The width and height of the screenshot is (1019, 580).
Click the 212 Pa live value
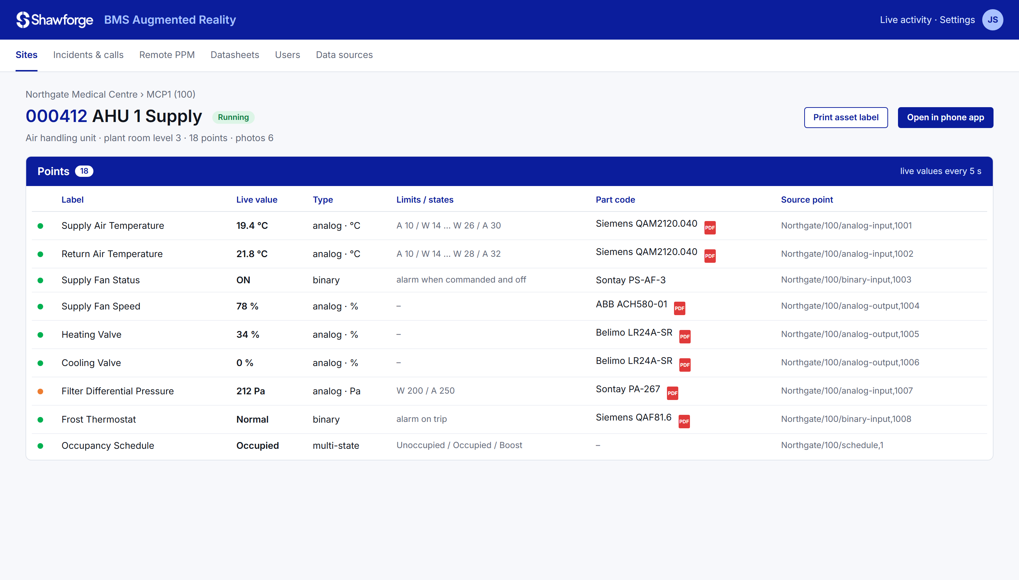click(x=250, y=391)
